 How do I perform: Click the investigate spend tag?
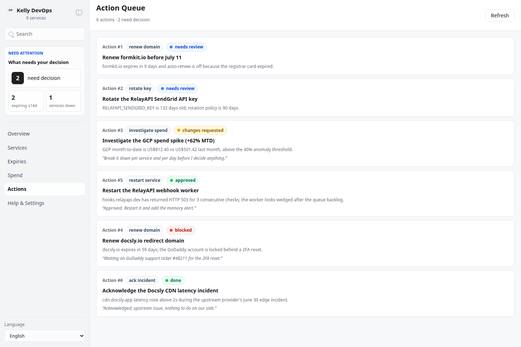click(148, 130)
